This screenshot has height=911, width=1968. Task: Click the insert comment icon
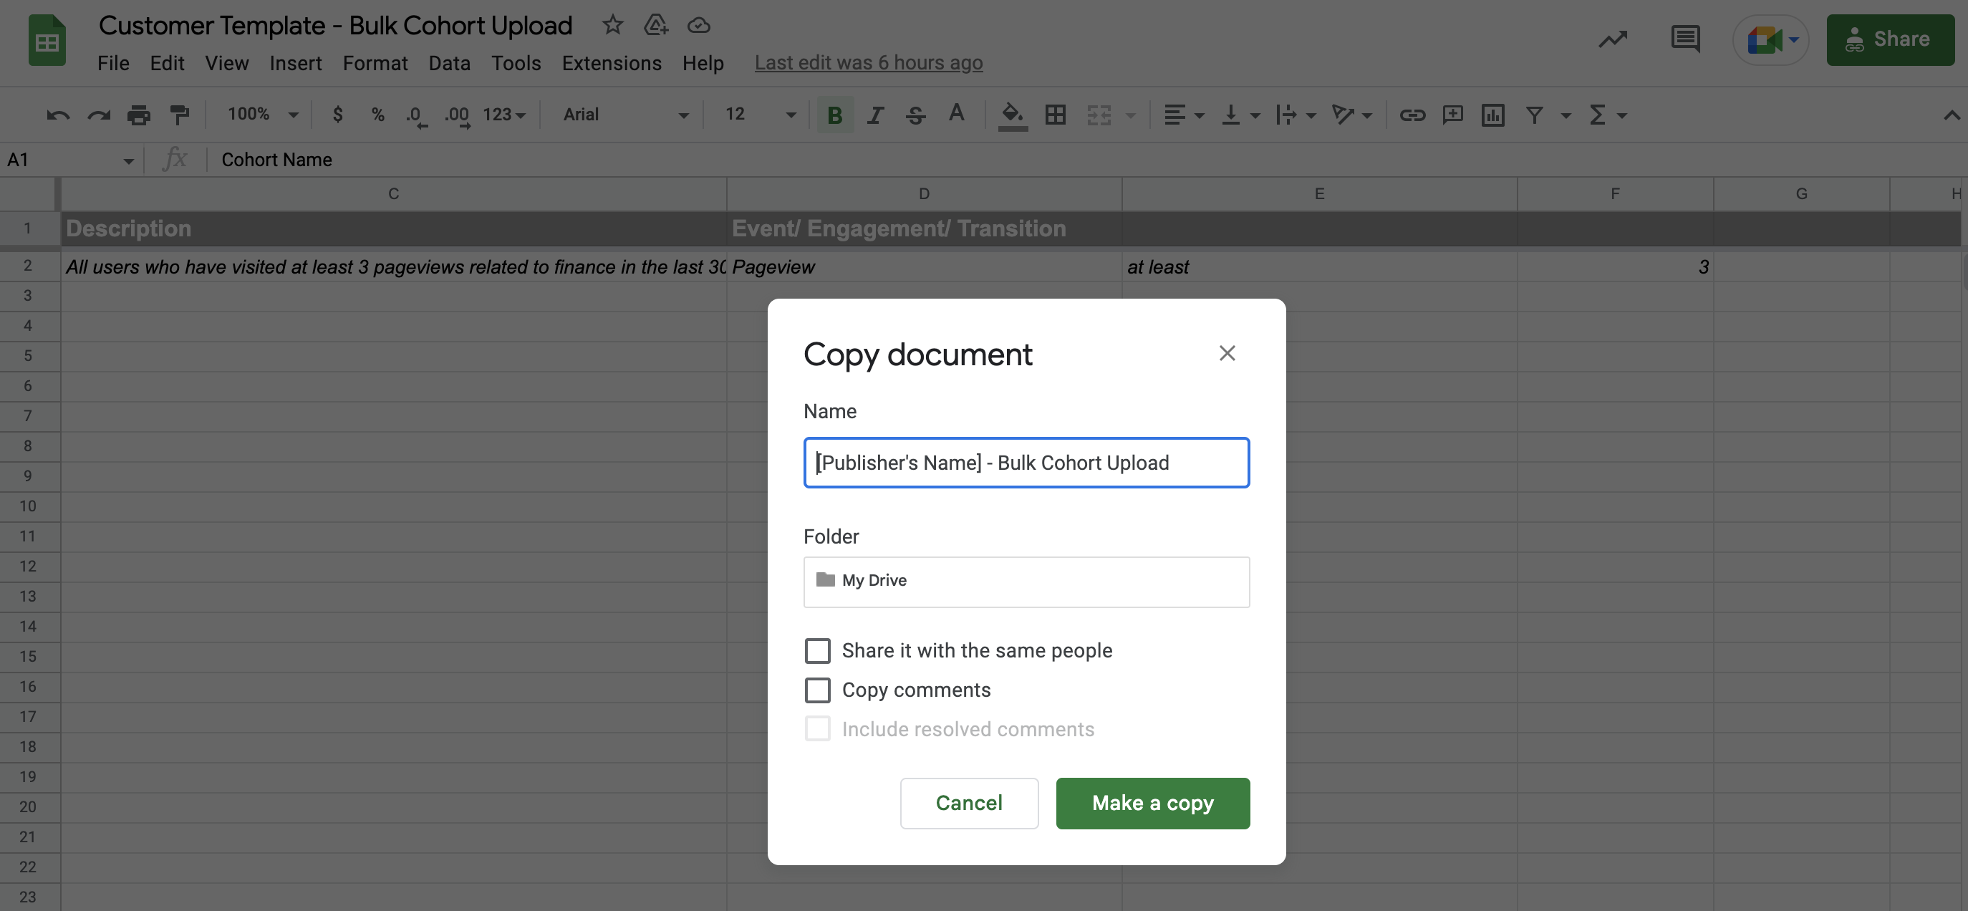tap(1452, 115)
